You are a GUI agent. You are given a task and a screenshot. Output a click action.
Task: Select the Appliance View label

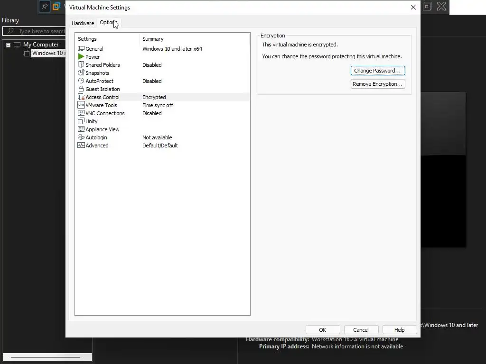tap(103, 129)
